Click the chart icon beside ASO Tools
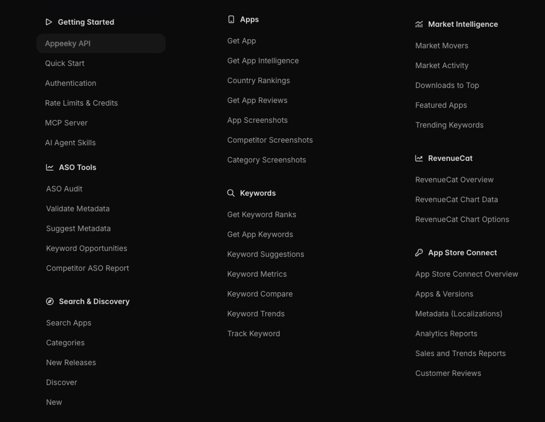Screen dimensions: 545x422 pos(50,167)
